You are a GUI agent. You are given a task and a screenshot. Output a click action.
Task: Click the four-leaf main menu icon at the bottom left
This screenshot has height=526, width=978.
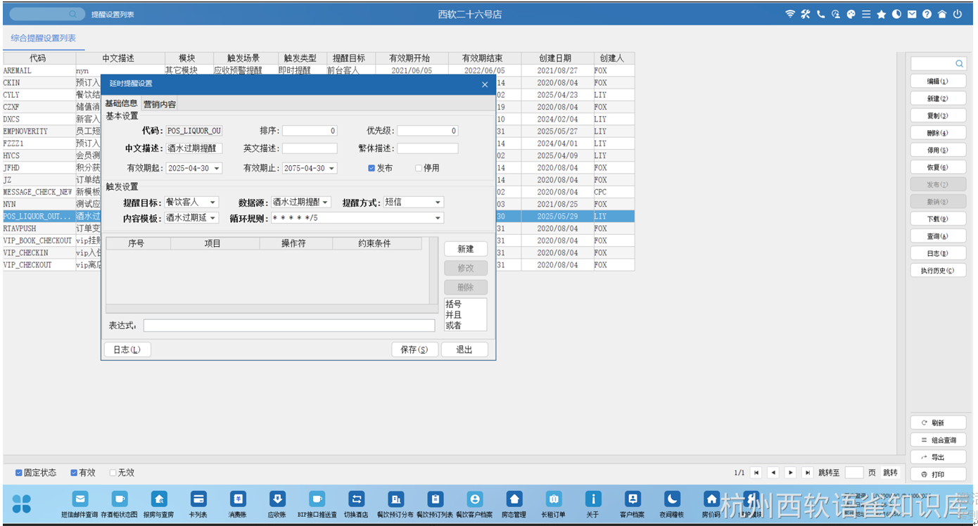(22, 503)
